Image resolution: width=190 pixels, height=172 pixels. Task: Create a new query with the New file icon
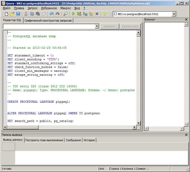[x=7, y=14]
